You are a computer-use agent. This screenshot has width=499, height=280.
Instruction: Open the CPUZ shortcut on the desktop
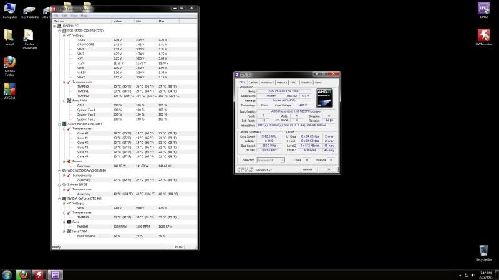[484, 10]
